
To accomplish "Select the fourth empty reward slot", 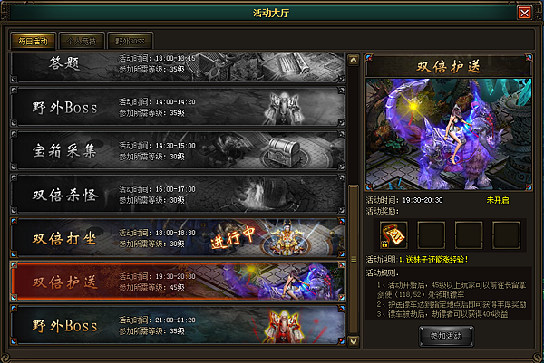I will pos(506,235).
